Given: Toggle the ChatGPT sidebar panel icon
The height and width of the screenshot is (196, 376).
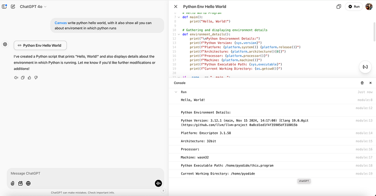Looking at the screenshot, I should pos(4,6).
